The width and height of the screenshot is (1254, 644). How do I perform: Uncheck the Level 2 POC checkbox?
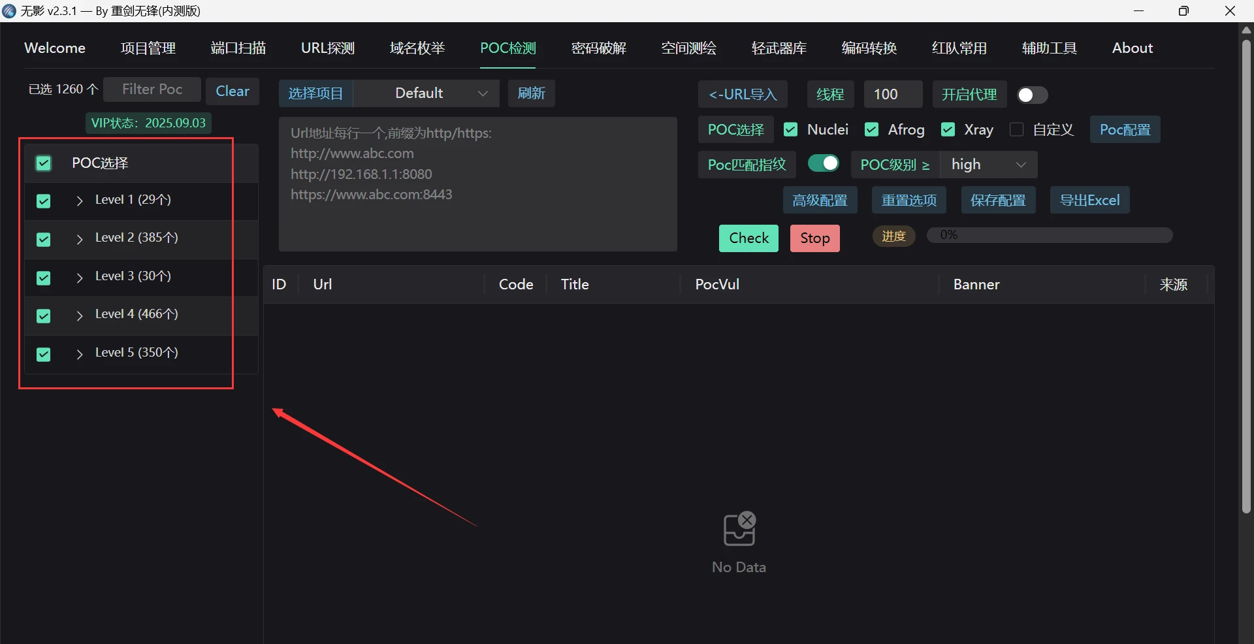[x=44, y=239]
